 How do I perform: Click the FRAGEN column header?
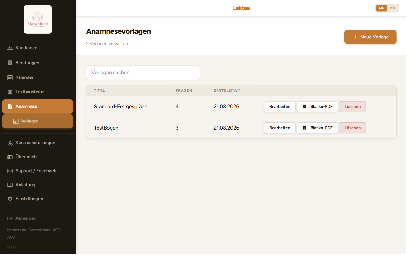click(x=184, y=91)
